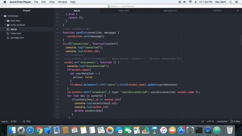
Task: Change the LF line ending setting
Action: click(203, 122)
